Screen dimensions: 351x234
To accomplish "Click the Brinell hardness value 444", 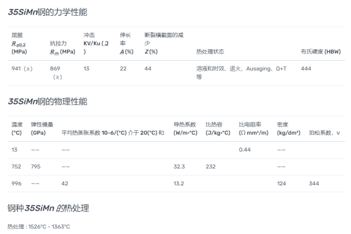I will pyautogui.click(x=306, y=68).
